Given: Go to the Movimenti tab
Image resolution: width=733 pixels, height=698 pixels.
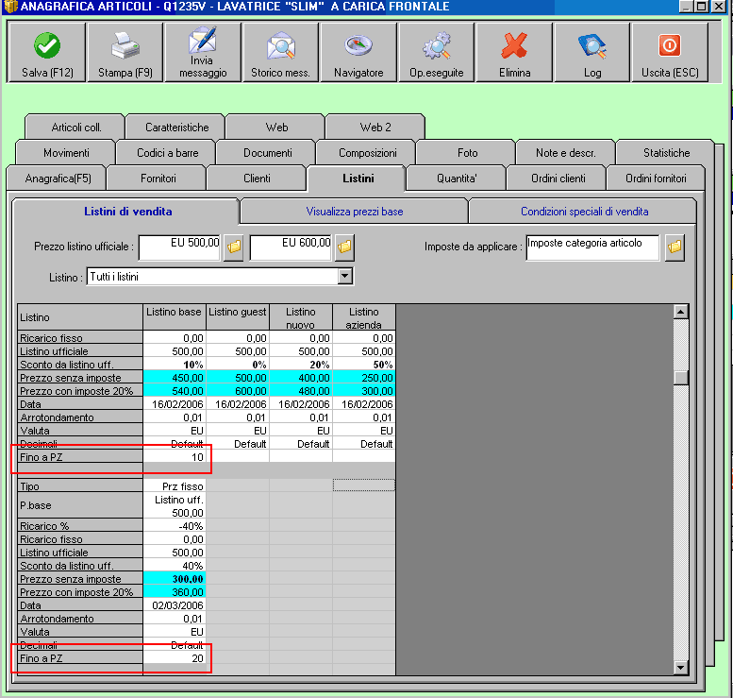Looking at the screenshot, I should pos(66,153).
